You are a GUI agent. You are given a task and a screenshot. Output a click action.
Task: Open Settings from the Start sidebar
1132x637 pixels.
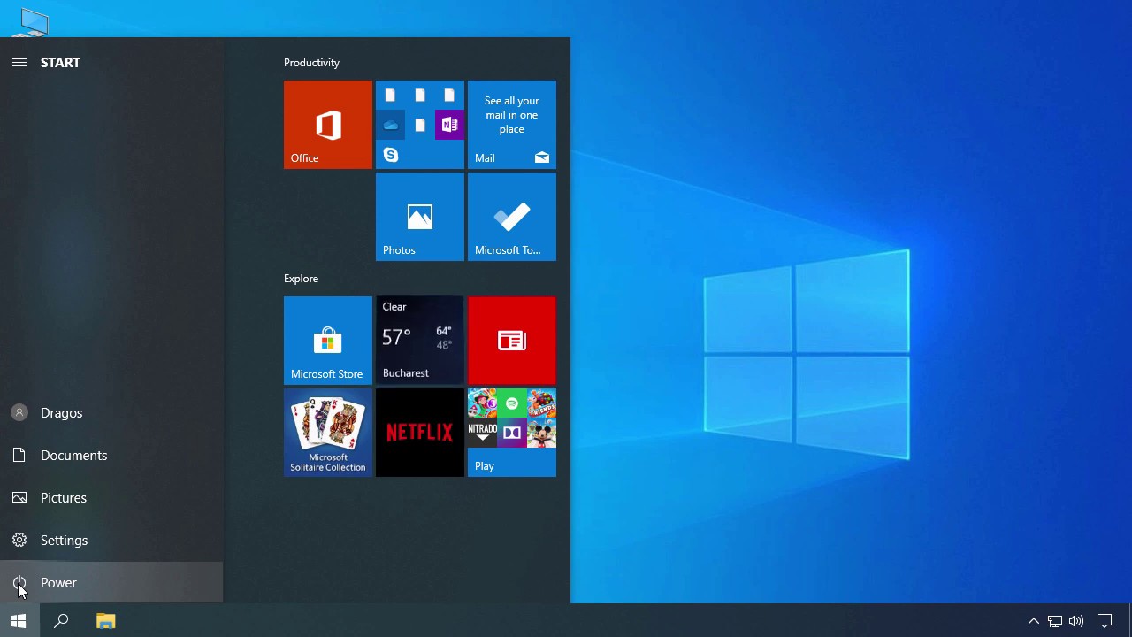pos(64,540)
